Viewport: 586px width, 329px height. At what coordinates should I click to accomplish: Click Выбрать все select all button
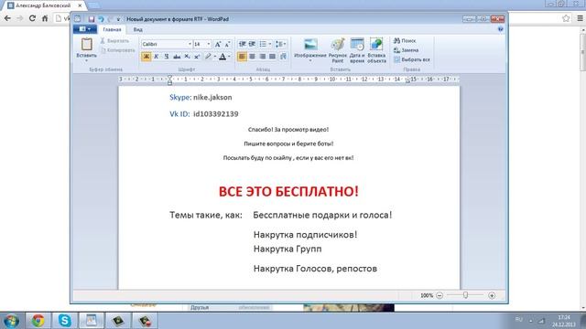click(x=412, y=59)
